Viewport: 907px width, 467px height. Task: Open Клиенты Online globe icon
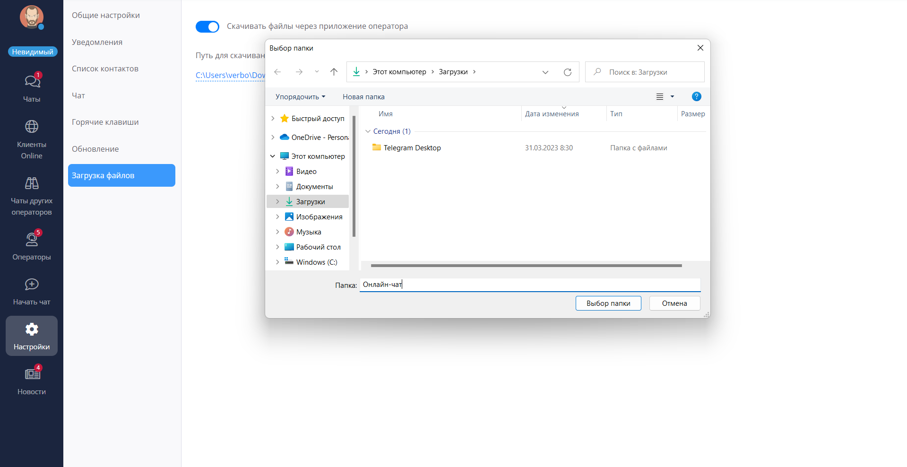(32, 127)
